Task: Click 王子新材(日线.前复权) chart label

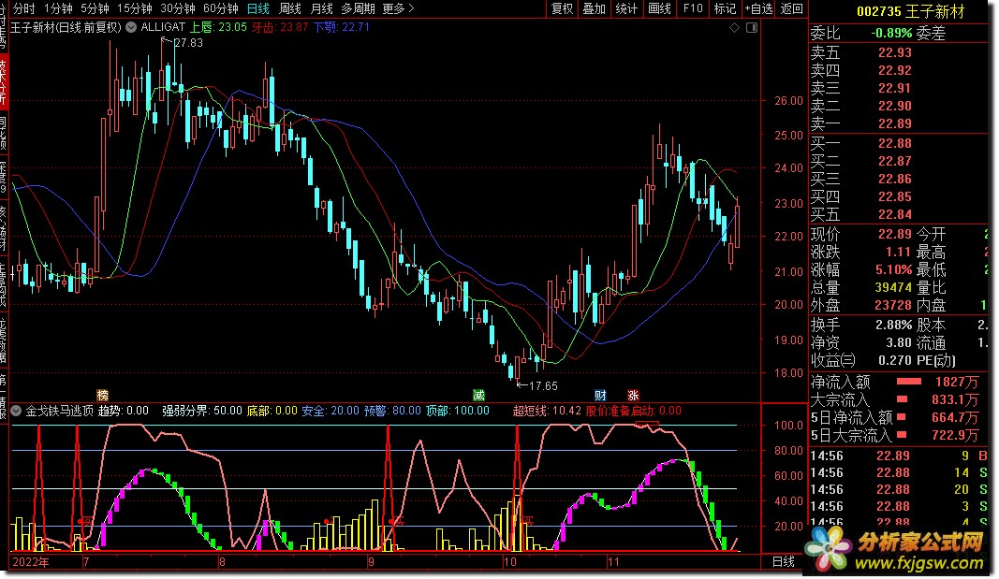Action: 66,27
